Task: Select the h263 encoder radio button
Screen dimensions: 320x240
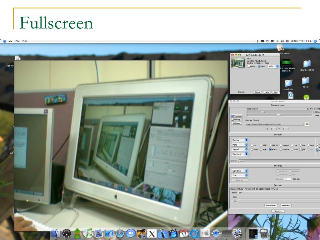Action: coord(261,149)
